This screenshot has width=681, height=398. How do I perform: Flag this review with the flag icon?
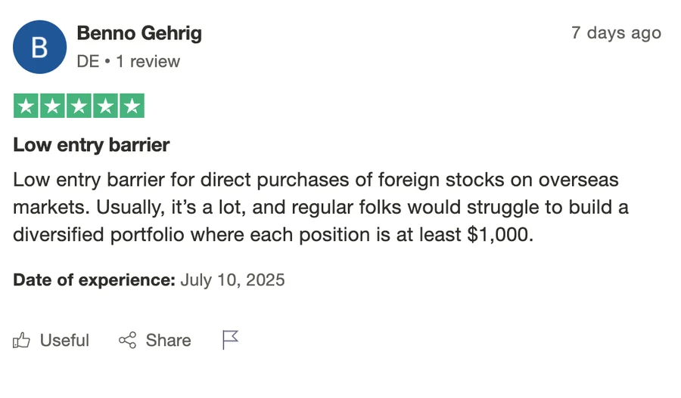tap(231, 341)
